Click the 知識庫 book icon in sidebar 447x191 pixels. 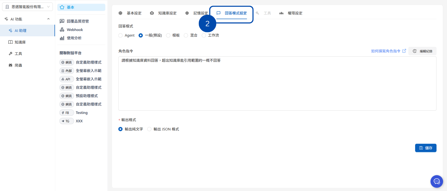tap(10, 42)
